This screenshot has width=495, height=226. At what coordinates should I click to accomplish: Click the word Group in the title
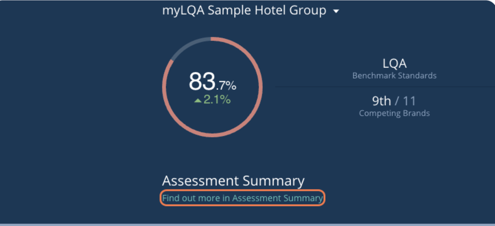pyautogui.click(x=308, y=10)
